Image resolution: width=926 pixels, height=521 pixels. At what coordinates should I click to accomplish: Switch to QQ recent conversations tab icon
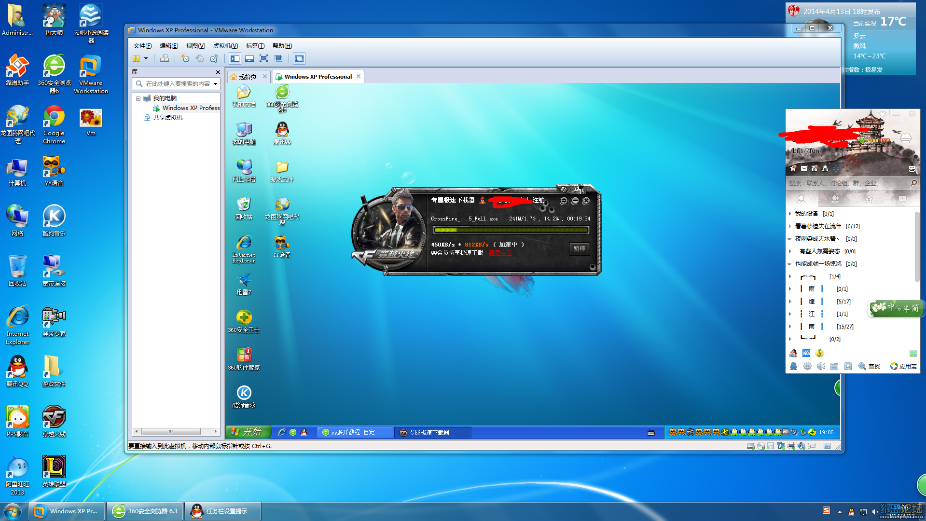tap(902, 199)
